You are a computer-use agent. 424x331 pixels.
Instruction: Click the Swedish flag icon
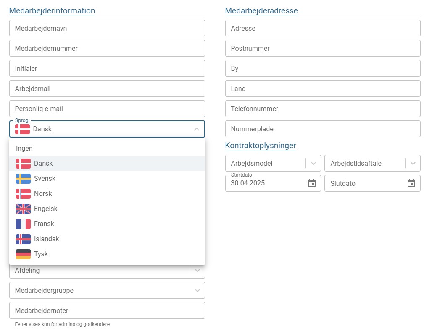(23, 179)
